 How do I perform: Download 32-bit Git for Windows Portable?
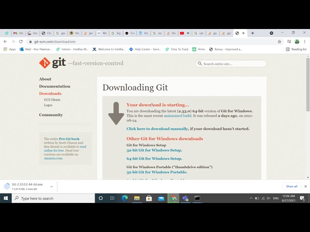[x=156, y=172]
